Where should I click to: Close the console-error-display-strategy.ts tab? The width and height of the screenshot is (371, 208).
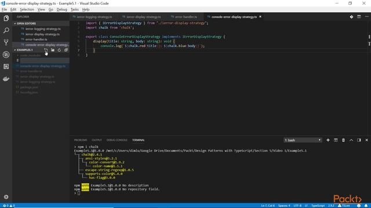tap(260, 17)
